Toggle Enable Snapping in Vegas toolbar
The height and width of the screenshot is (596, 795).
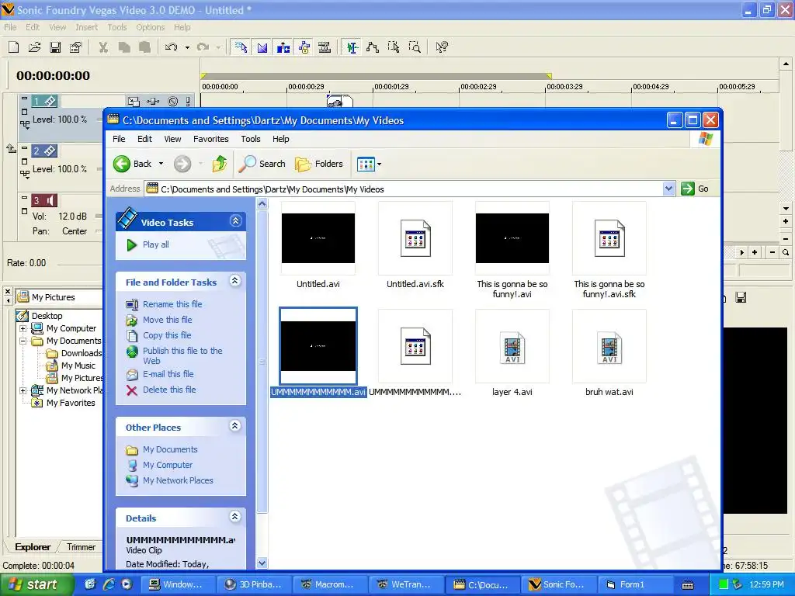point(241,47)
